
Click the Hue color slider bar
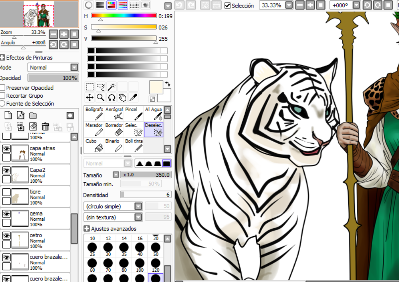(x=124, y=16)
